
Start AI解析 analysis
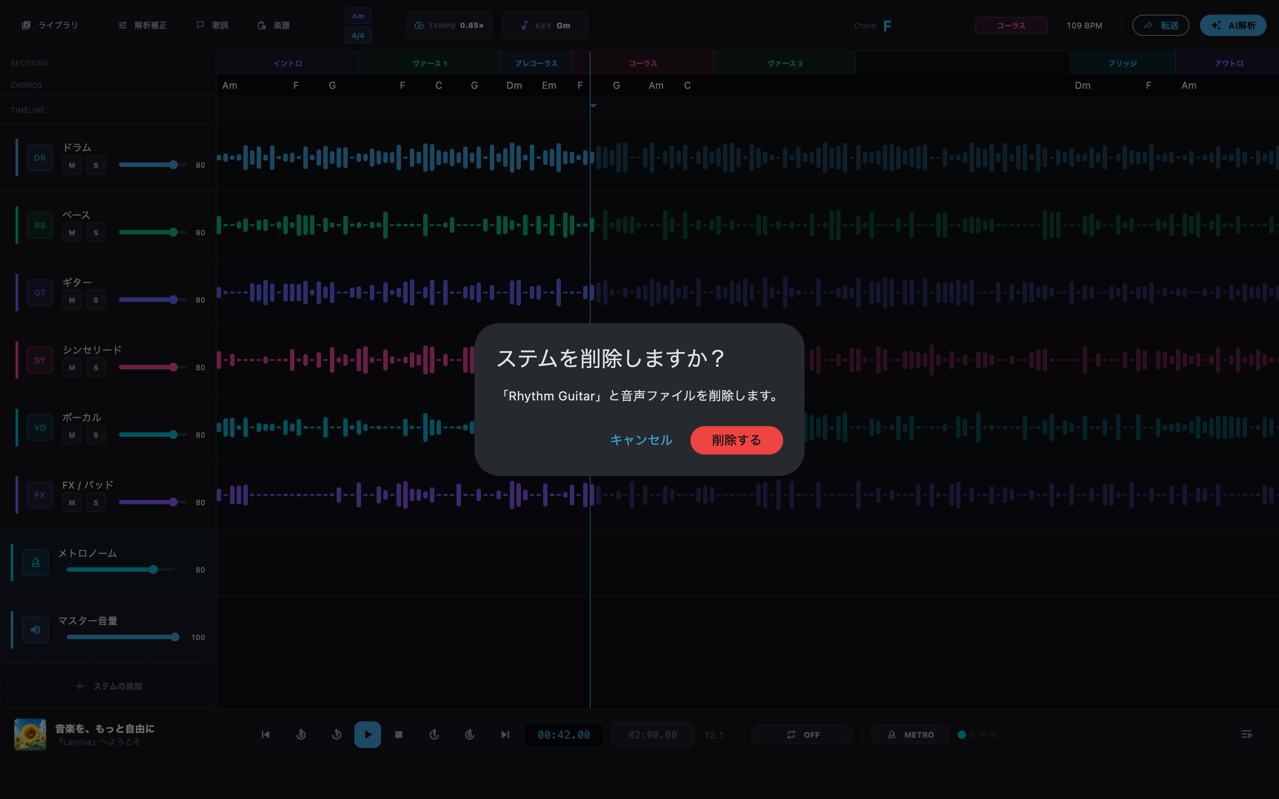coord(1233,25)
